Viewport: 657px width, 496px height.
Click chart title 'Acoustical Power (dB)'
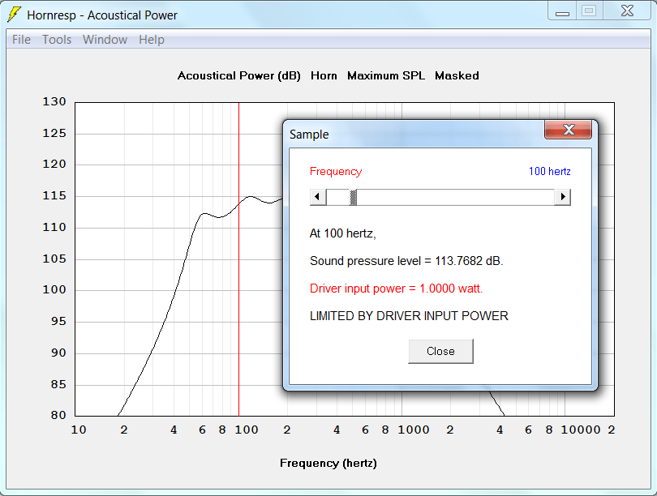coord(238,75)
